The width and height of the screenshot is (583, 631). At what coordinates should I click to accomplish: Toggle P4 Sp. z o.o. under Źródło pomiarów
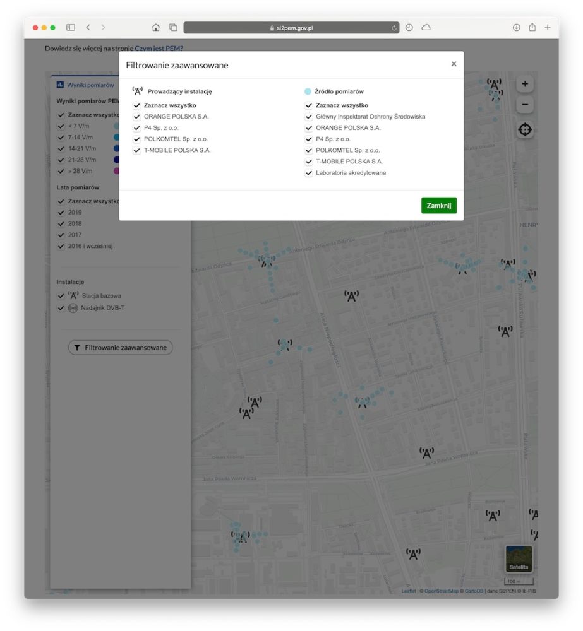(x=309, y=139)
